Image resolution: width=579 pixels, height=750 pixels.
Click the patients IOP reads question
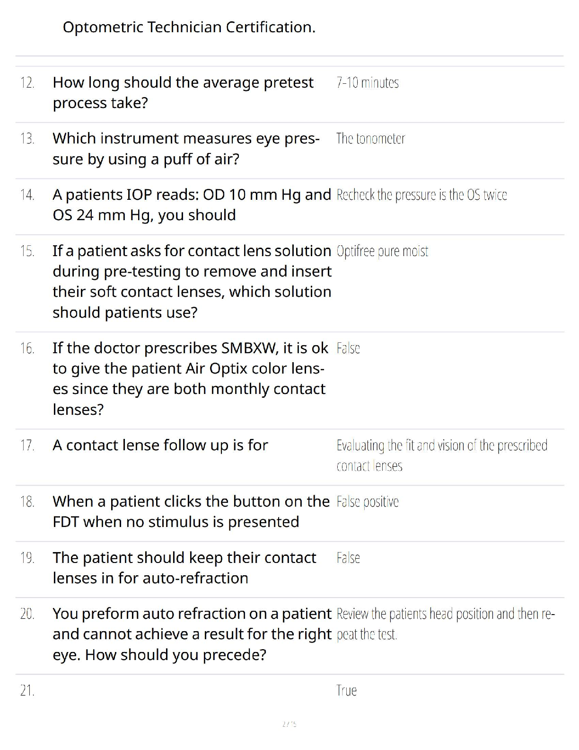(192, 205)
